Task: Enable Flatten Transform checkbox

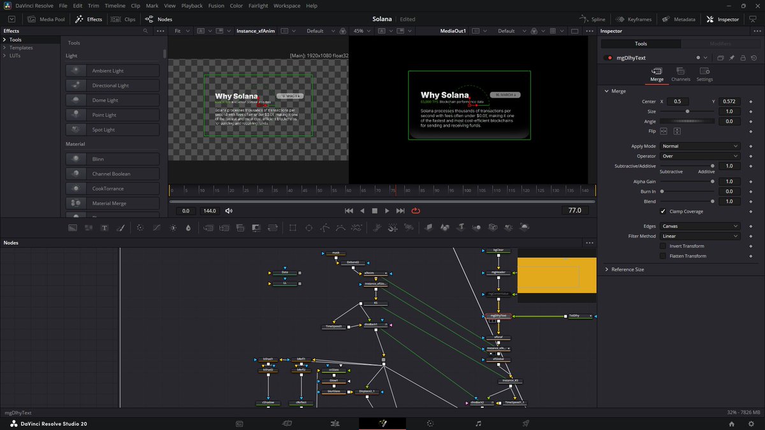Action: pos(663,256)
